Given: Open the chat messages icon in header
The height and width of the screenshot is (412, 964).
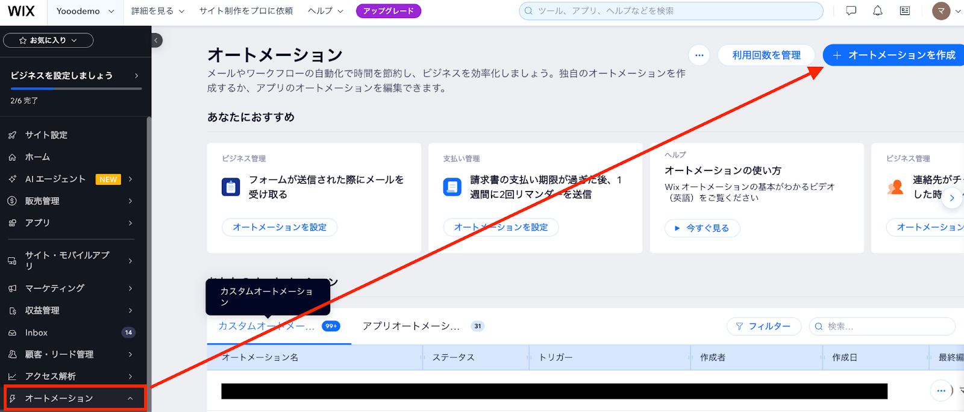Looking at the screenshot, I should coord(851,11).
